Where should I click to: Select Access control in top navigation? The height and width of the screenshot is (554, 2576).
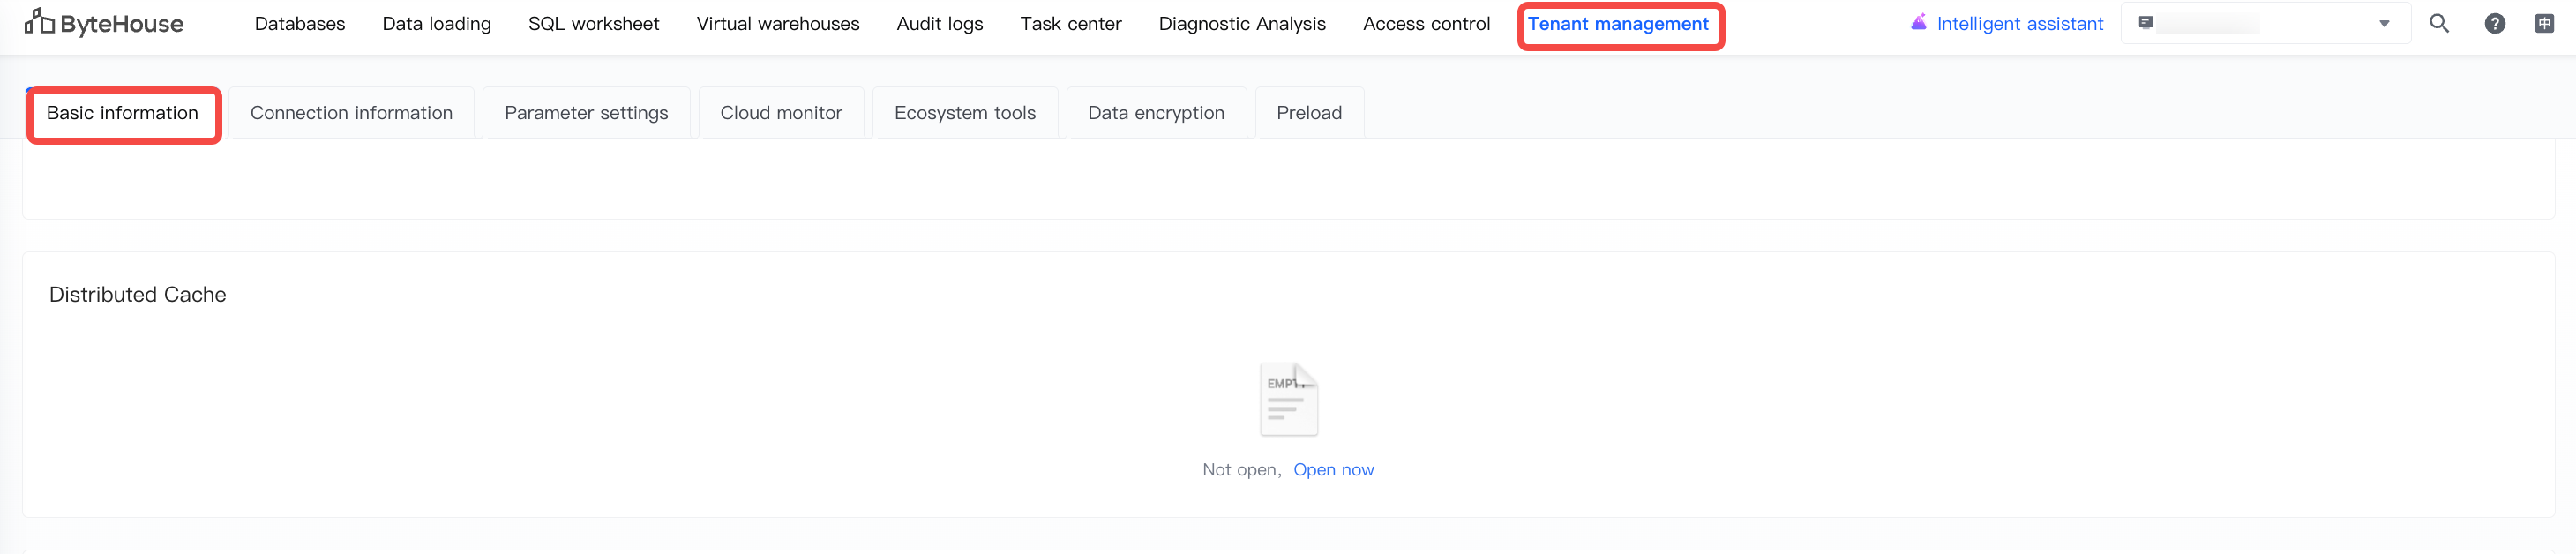pyautogui.click(x=1426, y=24)
